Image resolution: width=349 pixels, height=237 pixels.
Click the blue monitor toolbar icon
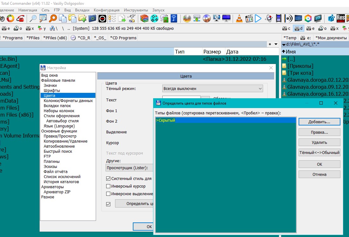(x=226, y=18)
